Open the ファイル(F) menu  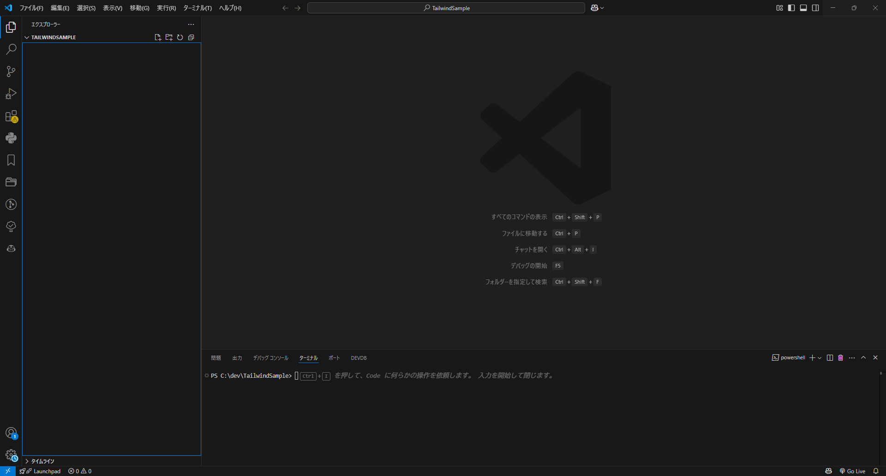(x=31, y=8)
